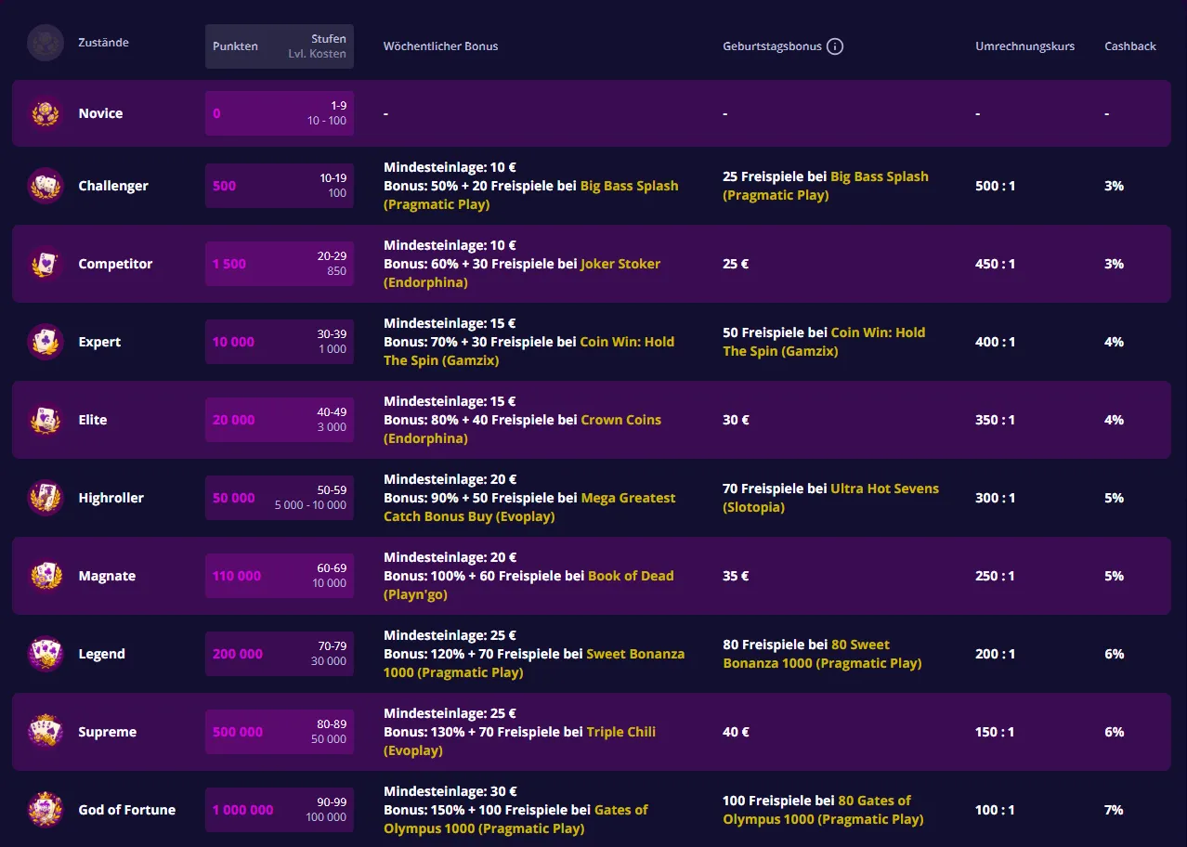Viewport: 1187px width, 847px height.
Task: Click the 35 € birthday bonus for Magnate
Action: [x=737, y=576]
